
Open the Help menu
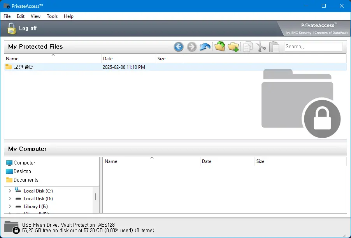(x=68, y=16)
